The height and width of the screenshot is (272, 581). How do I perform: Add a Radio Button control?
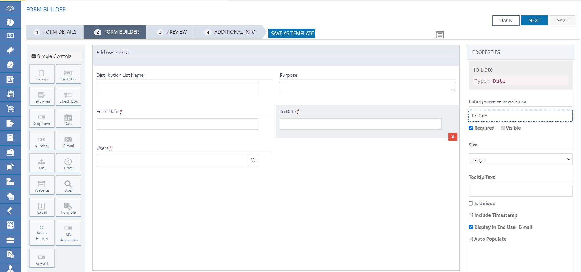[x=42, y=233]
